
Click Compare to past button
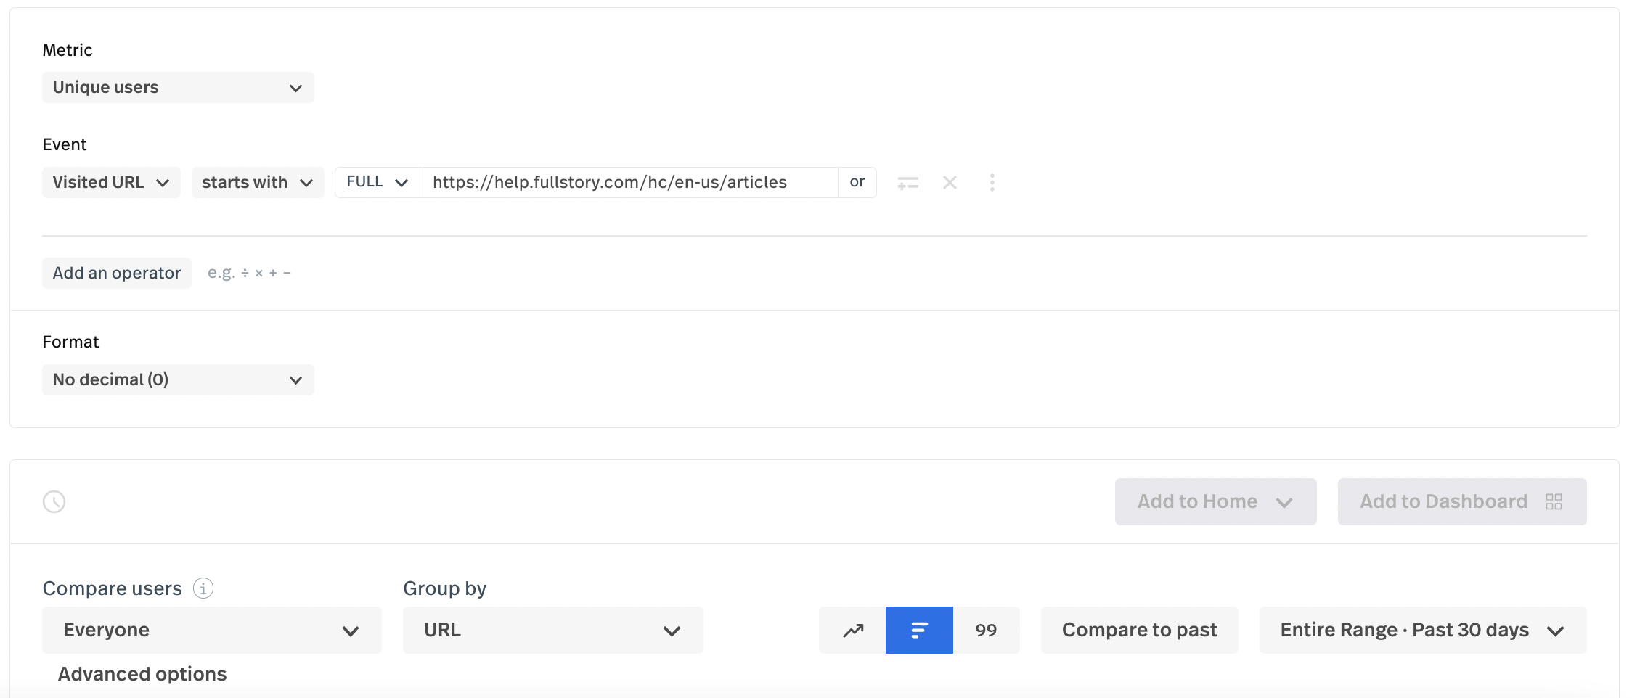pos(1139,630)
